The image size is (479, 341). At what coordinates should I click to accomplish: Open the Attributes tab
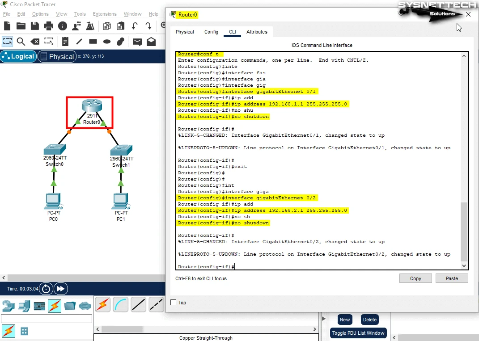pos(257,32)
